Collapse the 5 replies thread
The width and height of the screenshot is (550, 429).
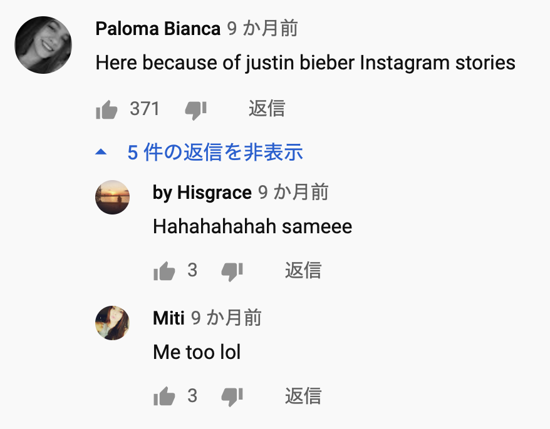tap(215, 152)
